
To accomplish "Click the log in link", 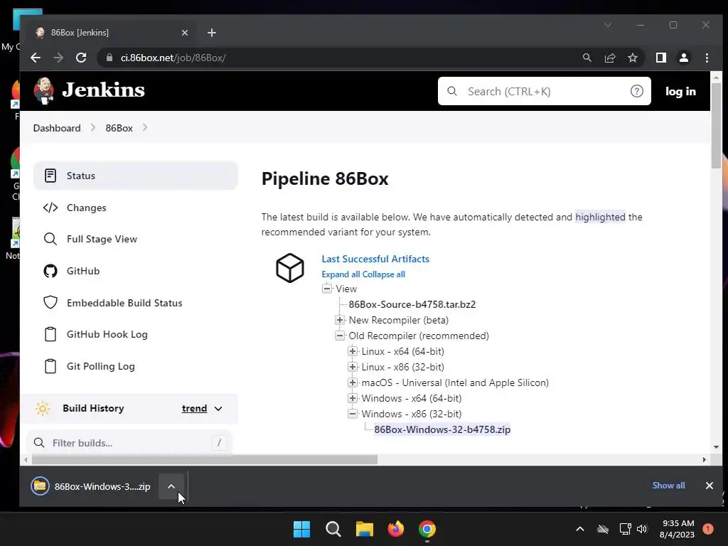I will click(680, 92).
